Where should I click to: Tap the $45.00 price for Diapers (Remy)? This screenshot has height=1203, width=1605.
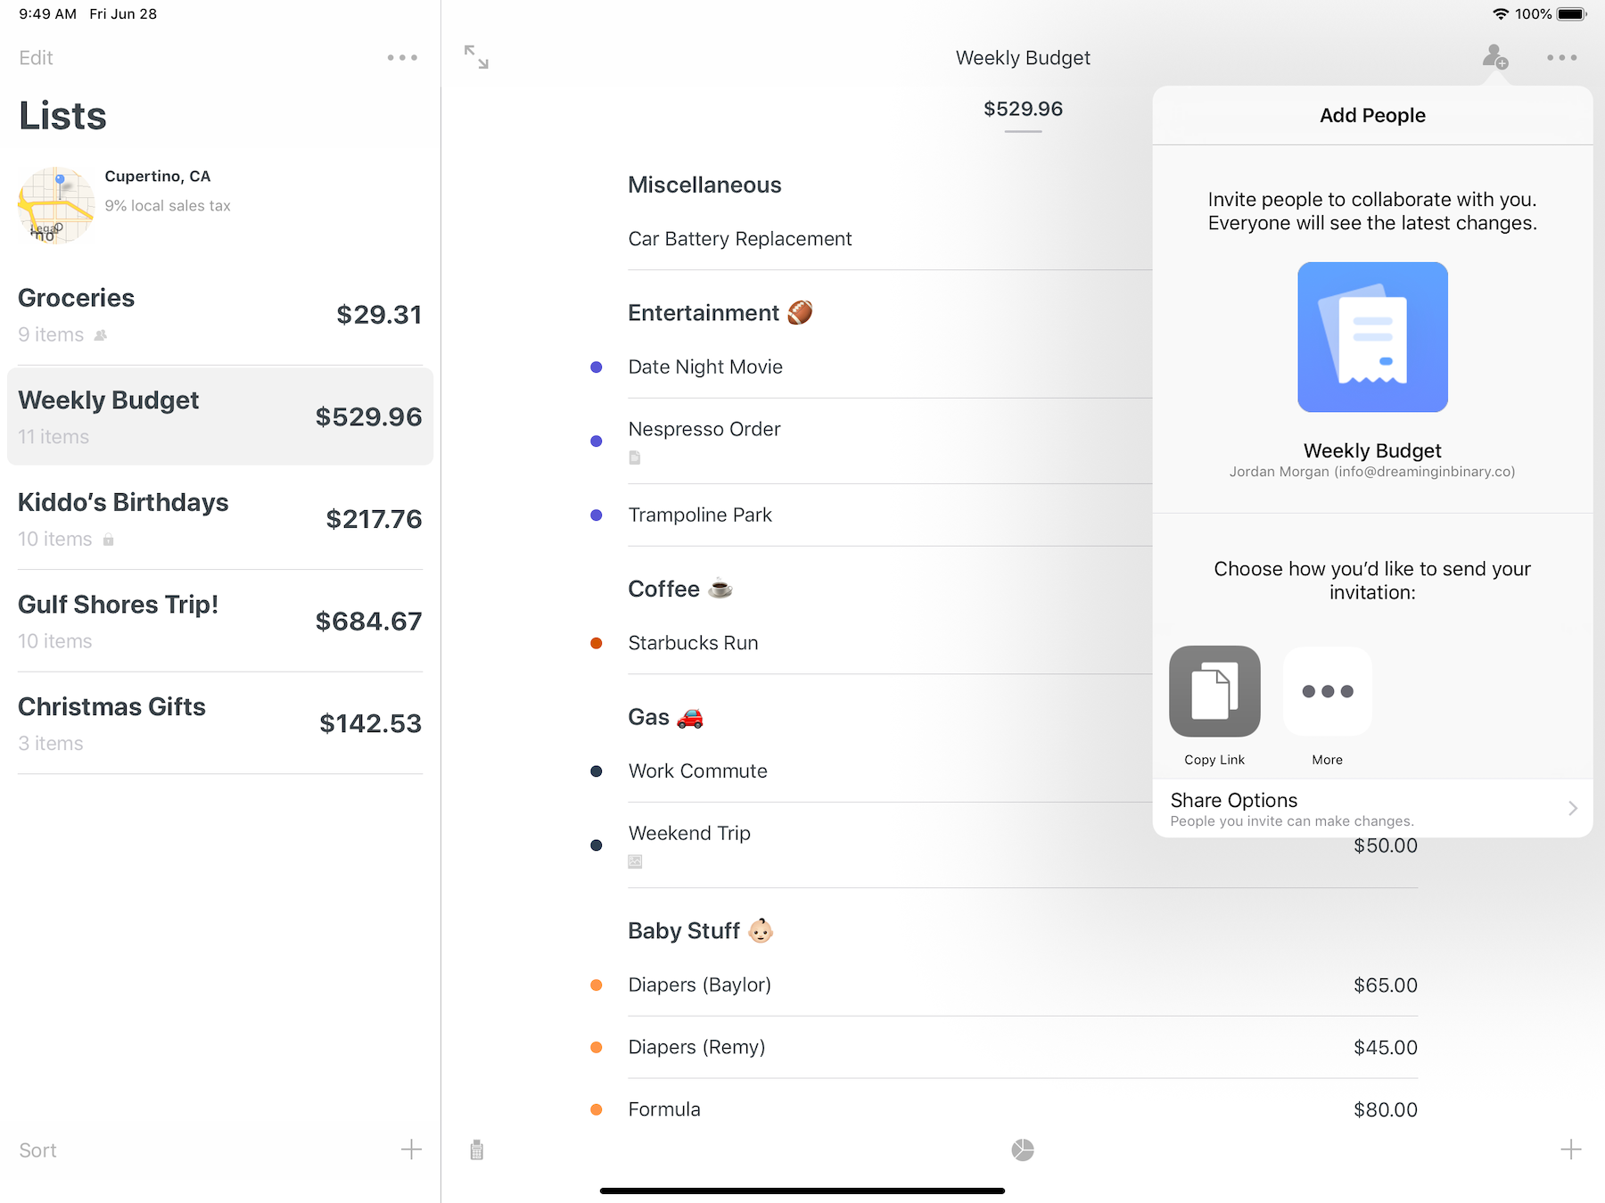coord(1386,1048)
